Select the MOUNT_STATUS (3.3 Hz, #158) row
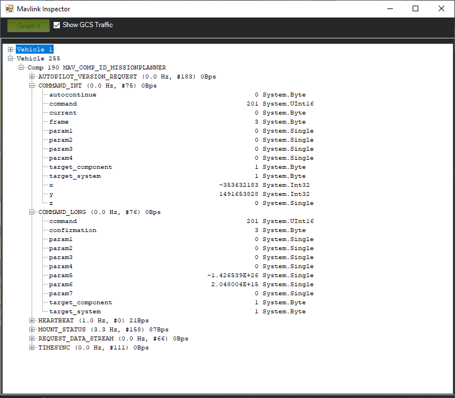Viewport: 455px width, 398px height. [103, 330]
